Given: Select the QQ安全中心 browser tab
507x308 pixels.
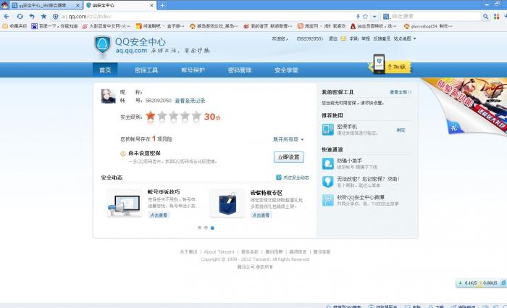Looking at the screenshot, I should pos(120,6).
